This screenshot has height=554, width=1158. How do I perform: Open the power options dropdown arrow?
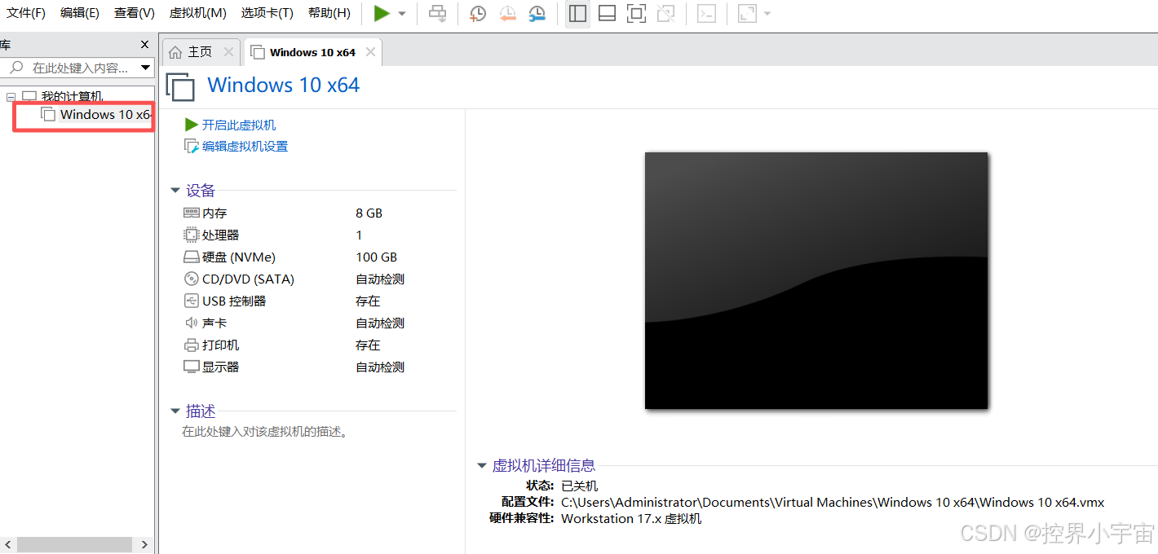pos(402,14)
